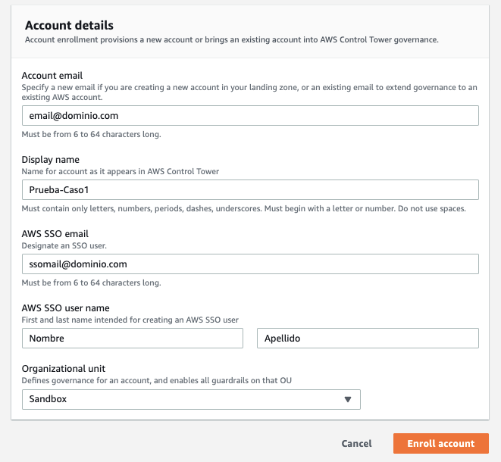Click the Display name label

point(50,160)
